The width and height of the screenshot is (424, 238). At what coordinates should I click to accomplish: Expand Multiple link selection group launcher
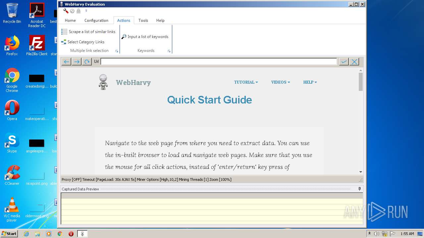117,51
